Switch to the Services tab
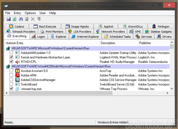This screenshot has height=129, width=178. 144,37
